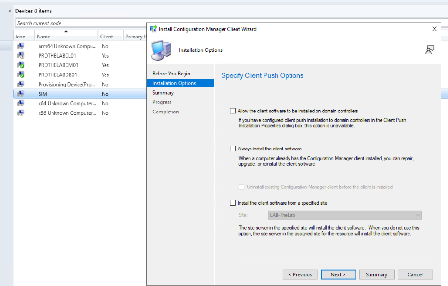448x286 pixels.
Task: Select the Progress step in sidebar
Action: [162, 102]
